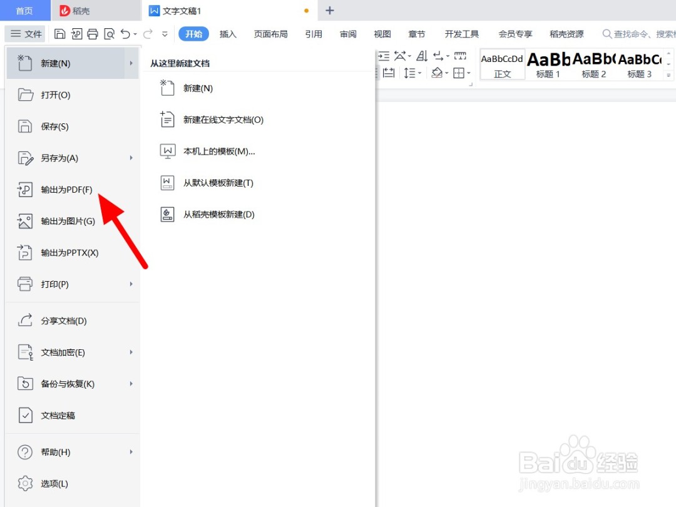Expand the 另存为(A) submenu arrow
Viewport: 676px width, 507px height.
pyautogui.click(x=131, y=158)
